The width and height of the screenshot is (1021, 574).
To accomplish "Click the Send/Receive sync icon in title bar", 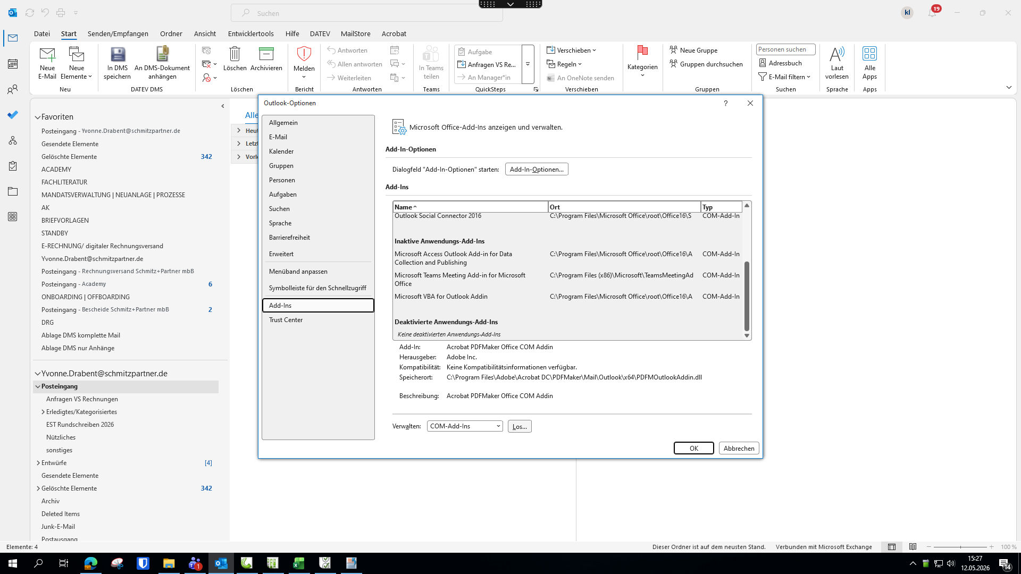I will click(30, 13).
